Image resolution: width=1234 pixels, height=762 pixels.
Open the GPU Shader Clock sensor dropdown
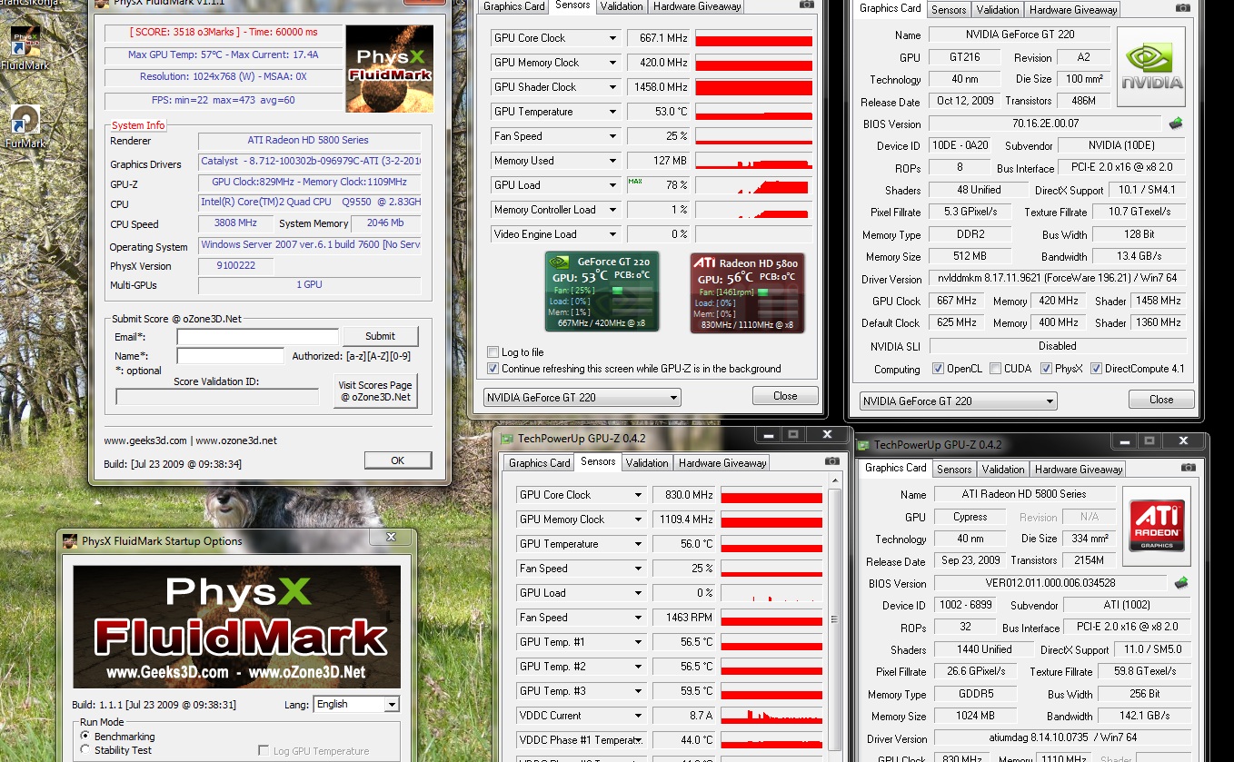(612, 87)
